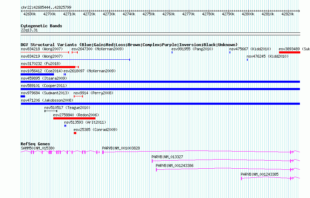Select the nsv459895 (Itsara2009) full-width blue bar

160,82
